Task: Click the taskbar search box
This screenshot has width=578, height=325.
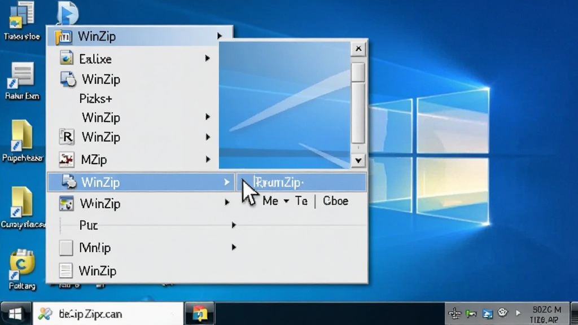Action: coord(108,314)
